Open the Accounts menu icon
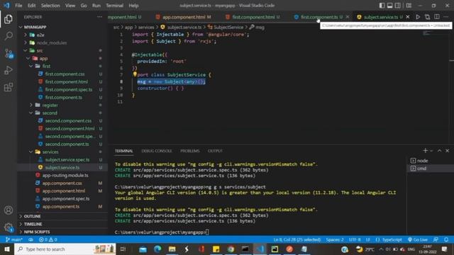The image size is (454, 255). (9, 210)
